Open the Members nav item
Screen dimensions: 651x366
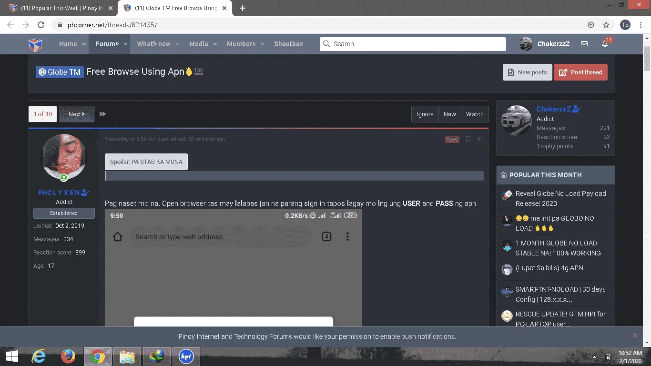coord(241,44)
